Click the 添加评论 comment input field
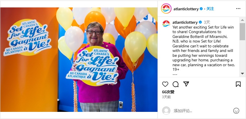Screen dimensions: 246x119 (202, 111)
